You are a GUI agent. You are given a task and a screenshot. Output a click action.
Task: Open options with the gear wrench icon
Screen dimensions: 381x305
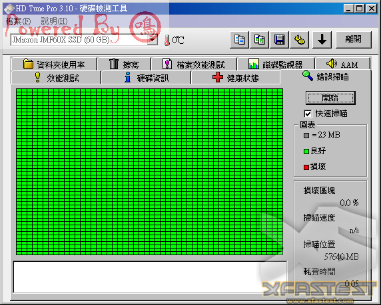click(300, 39)
